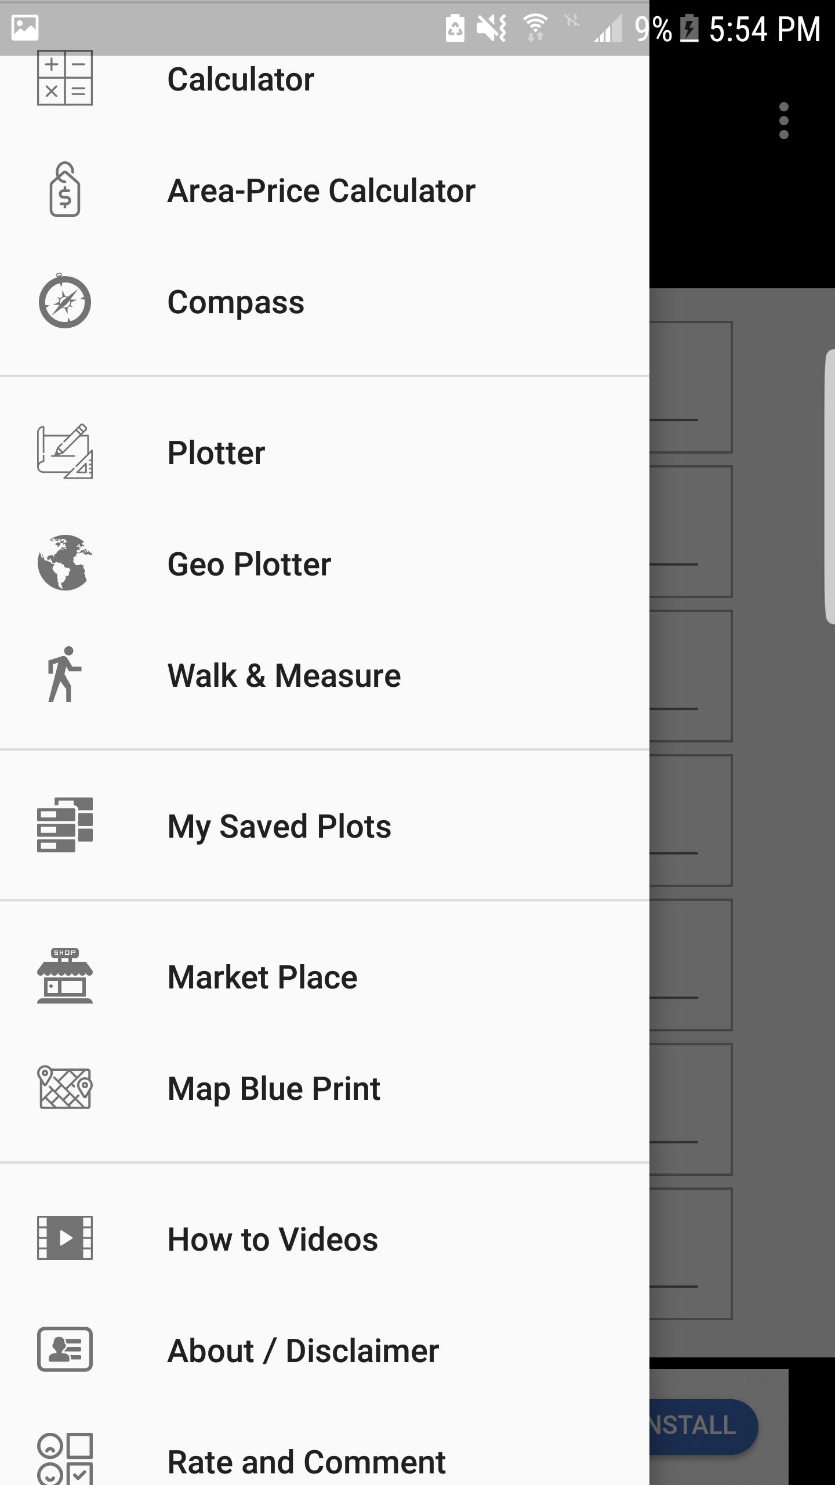The image size is (835, 1485).
Task: Select Rate and Comment option
Action: tap(307, 1462)
